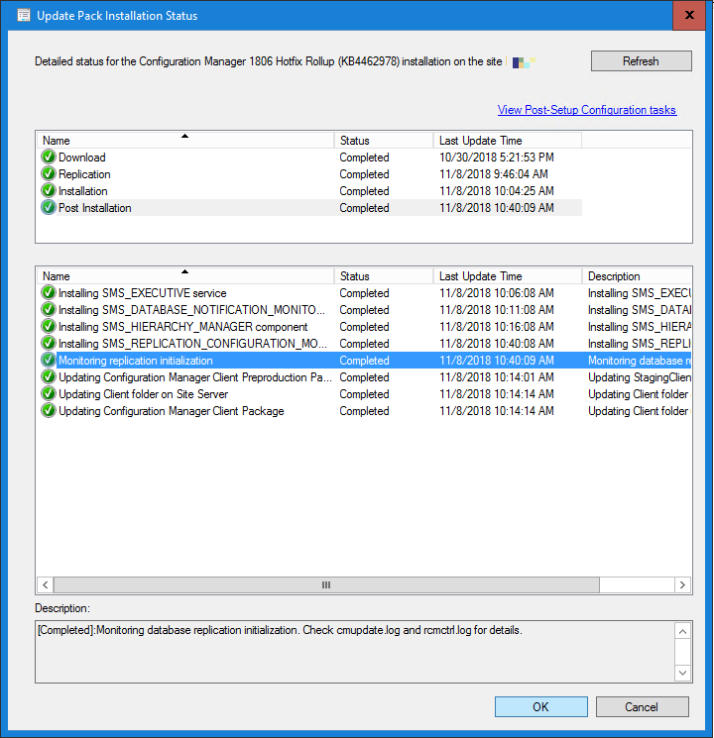This screenshot has height=738, width=714.
Task: Select Updating Configuration Manager Client Package row
Action: 364,411
